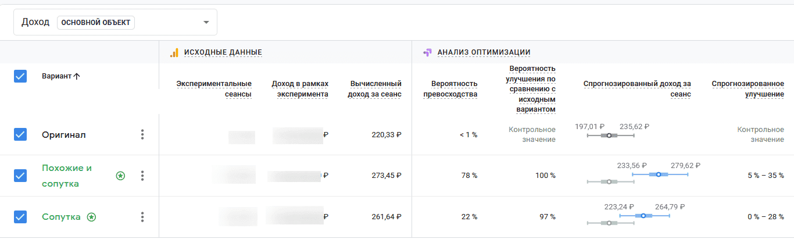
Task: Click the Спрогнозированное улучшение column header
Action: point(747,89)
